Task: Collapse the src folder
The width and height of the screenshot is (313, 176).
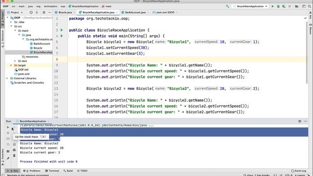Action: tap(11, 26)
